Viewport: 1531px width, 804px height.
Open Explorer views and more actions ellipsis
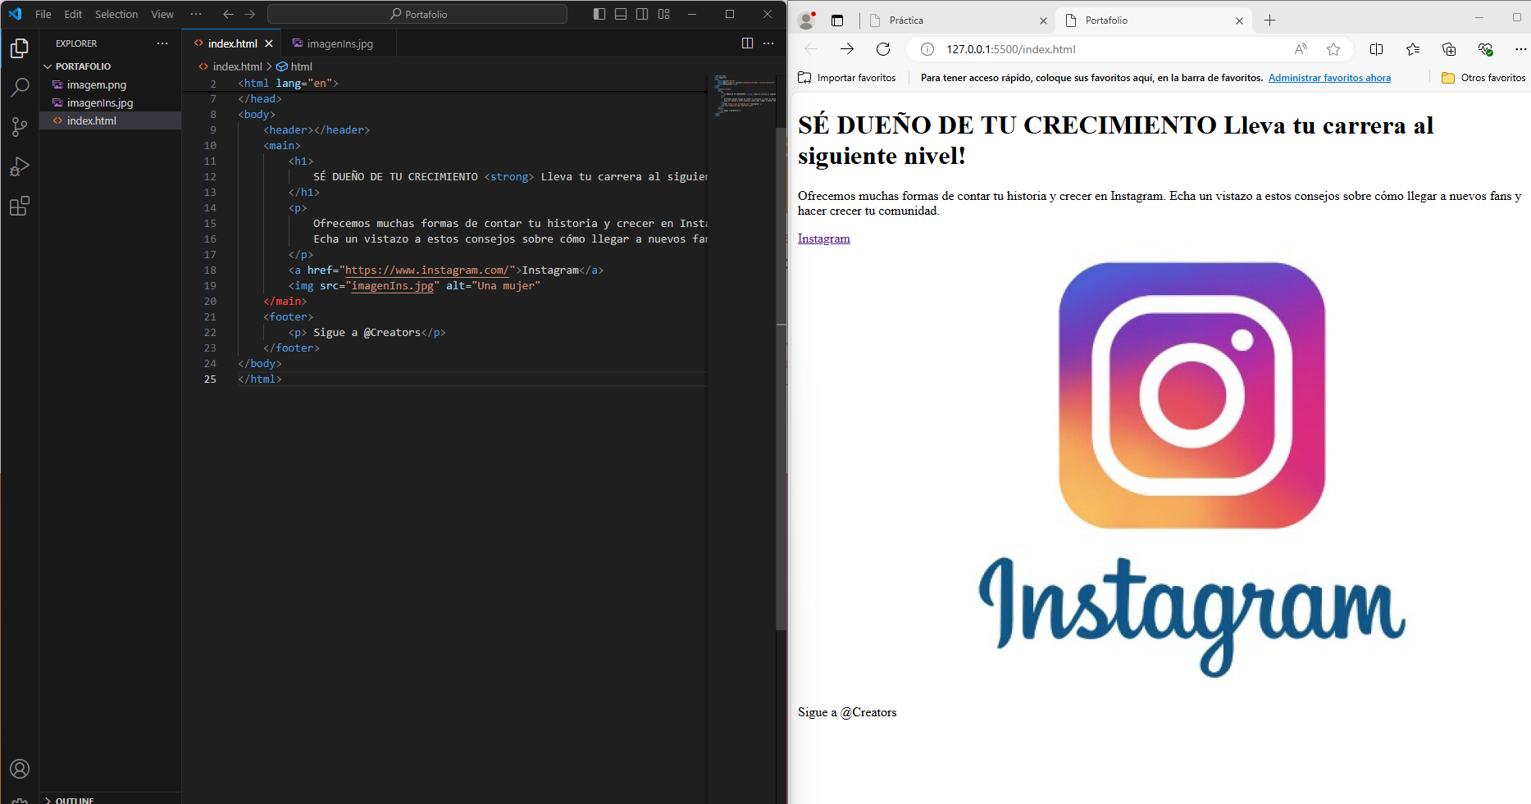point(162,43)
